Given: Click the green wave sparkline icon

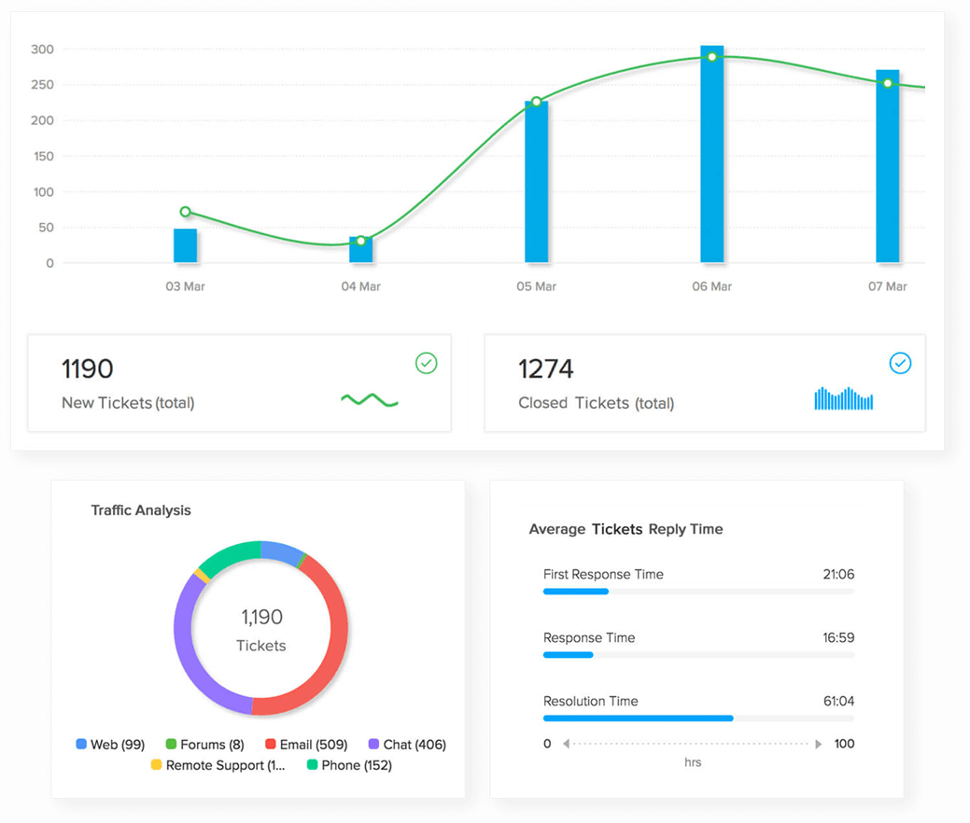Looking at the screenshot, I should (x=370, y=400).
